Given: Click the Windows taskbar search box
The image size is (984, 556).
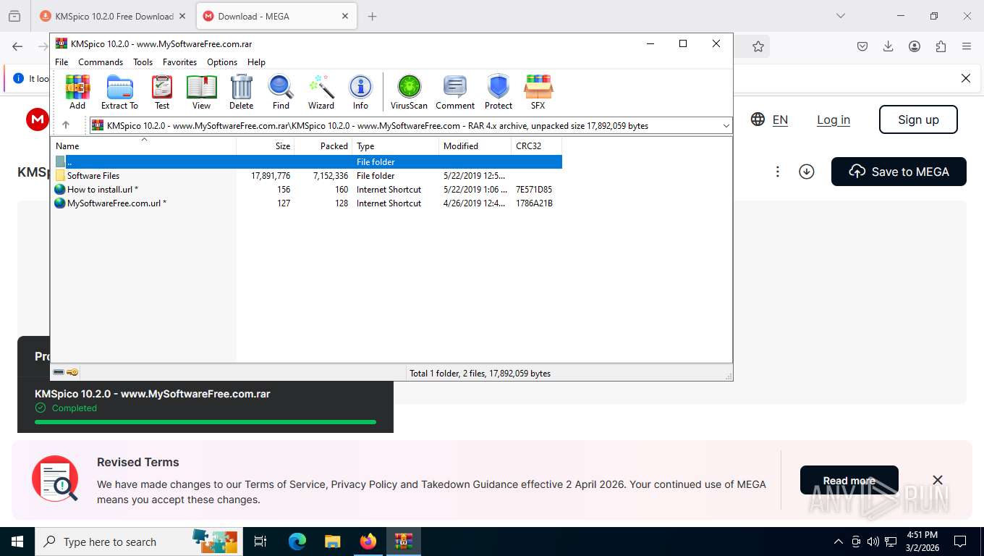Looking at the screenshot, I should (137, 542).
